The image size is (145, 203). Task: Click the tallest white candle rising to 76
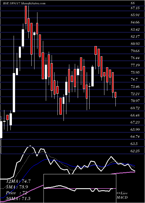point(14,93)
